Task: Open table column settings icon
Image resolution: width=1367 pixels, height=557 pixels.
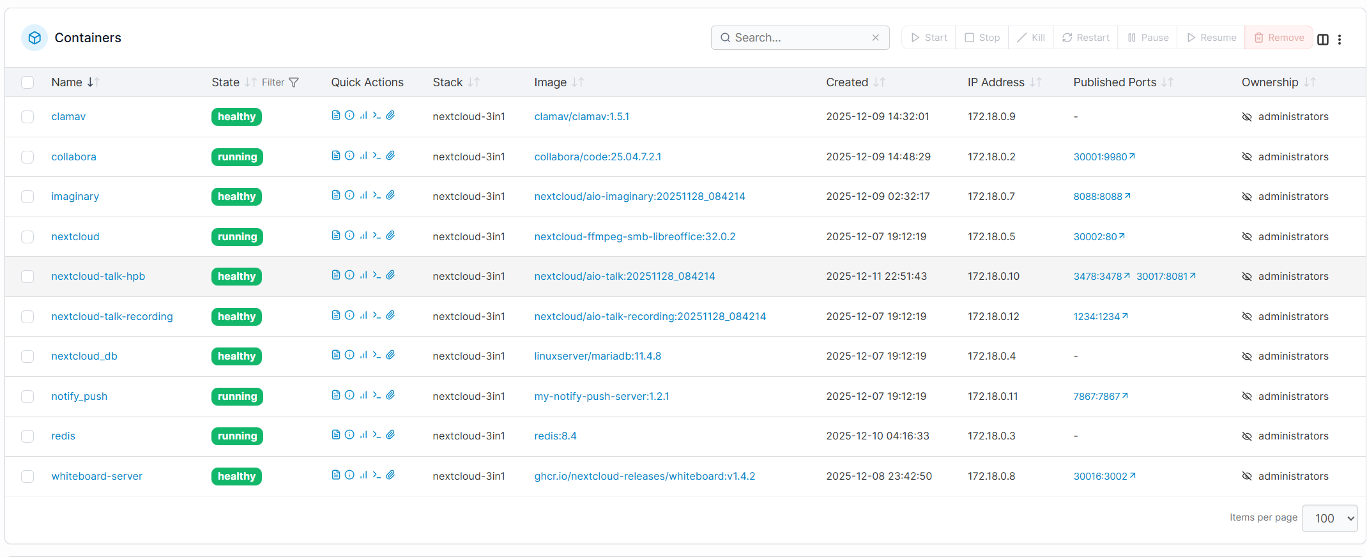Action: (x=1322, y=39)
